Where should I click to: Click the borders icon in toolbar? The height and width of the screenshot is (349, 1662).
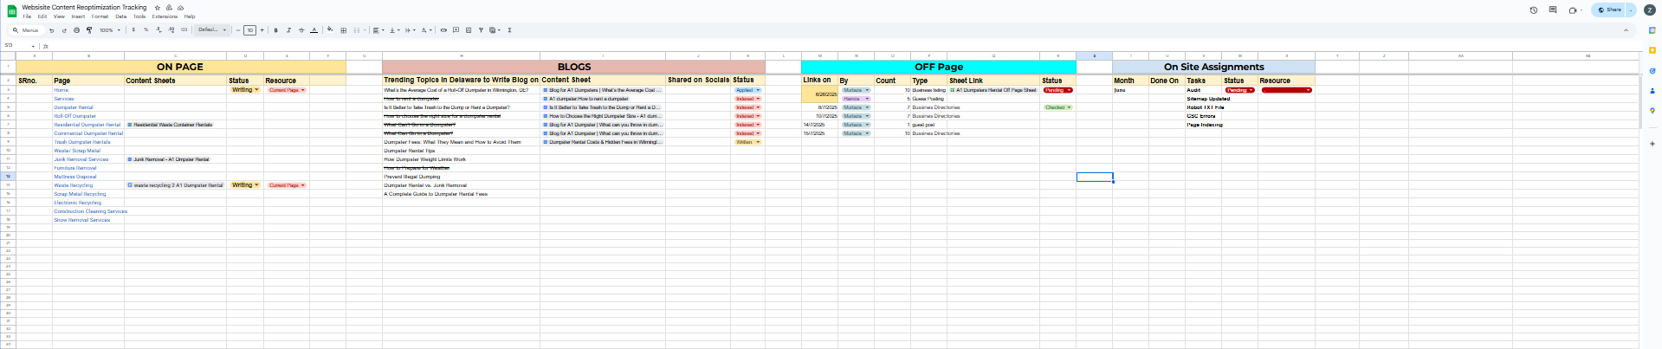(x=344, y=30)
